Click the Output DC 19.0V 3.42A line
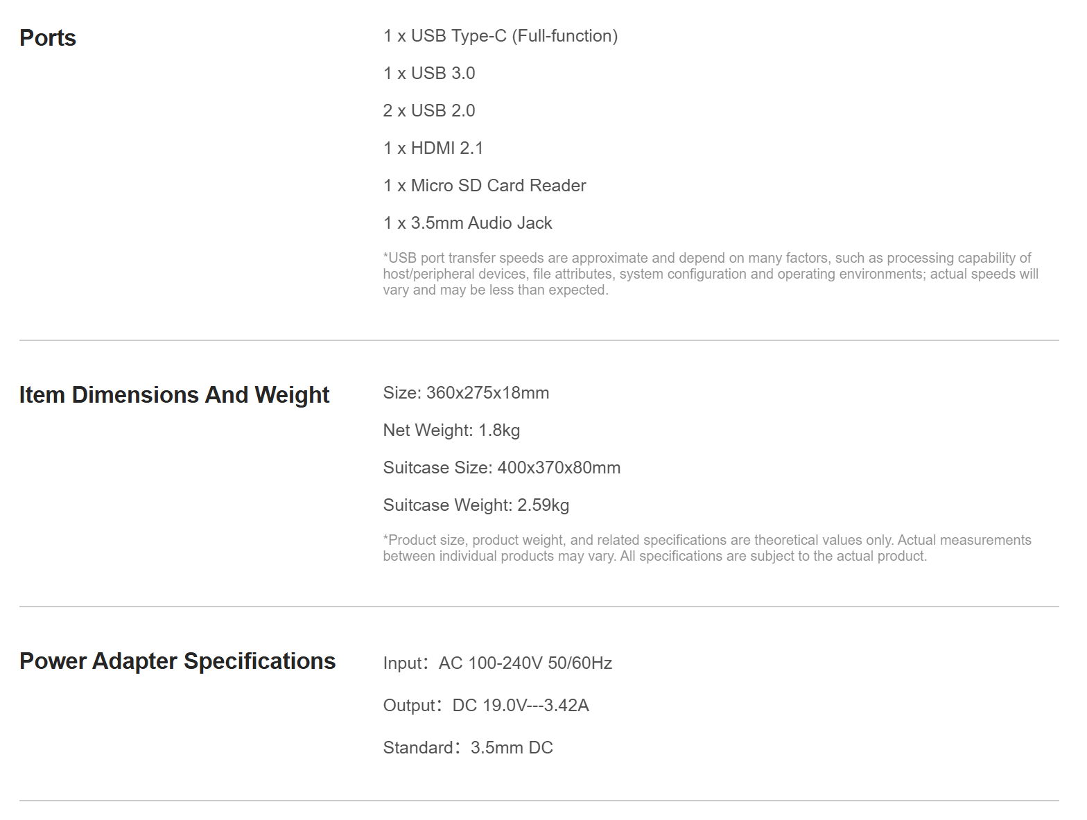Screen dimensions: 1087x820 [485, 706]
